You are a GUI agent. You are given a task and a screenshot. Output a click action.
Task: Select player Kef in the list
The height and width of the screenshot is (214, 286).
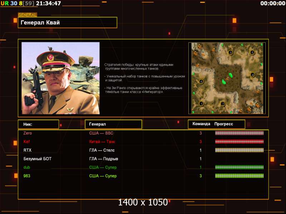[27, 142]
